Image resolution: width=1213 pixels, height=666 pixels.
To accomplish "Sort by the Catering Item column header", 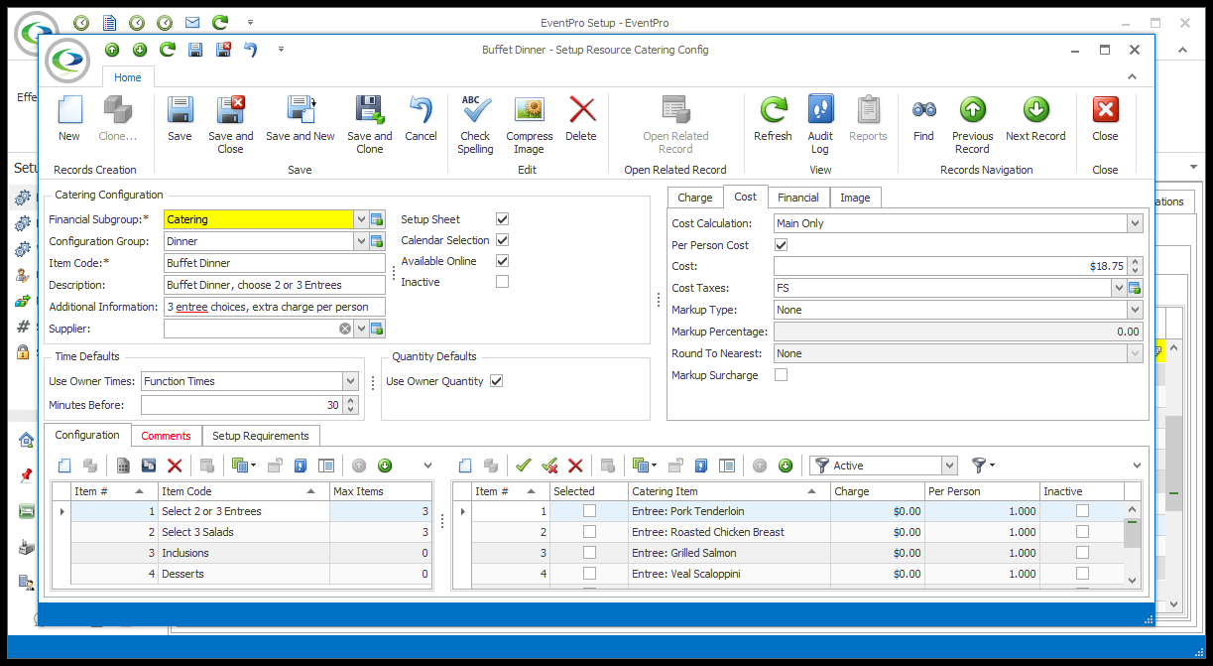I will (730, 491).
